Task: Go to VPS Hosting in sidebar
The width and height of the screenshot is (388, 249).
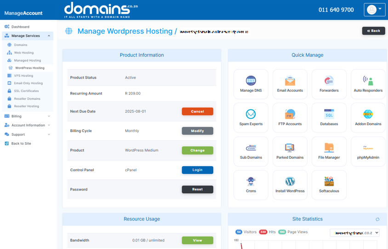Action: click(x=23, y=75)
